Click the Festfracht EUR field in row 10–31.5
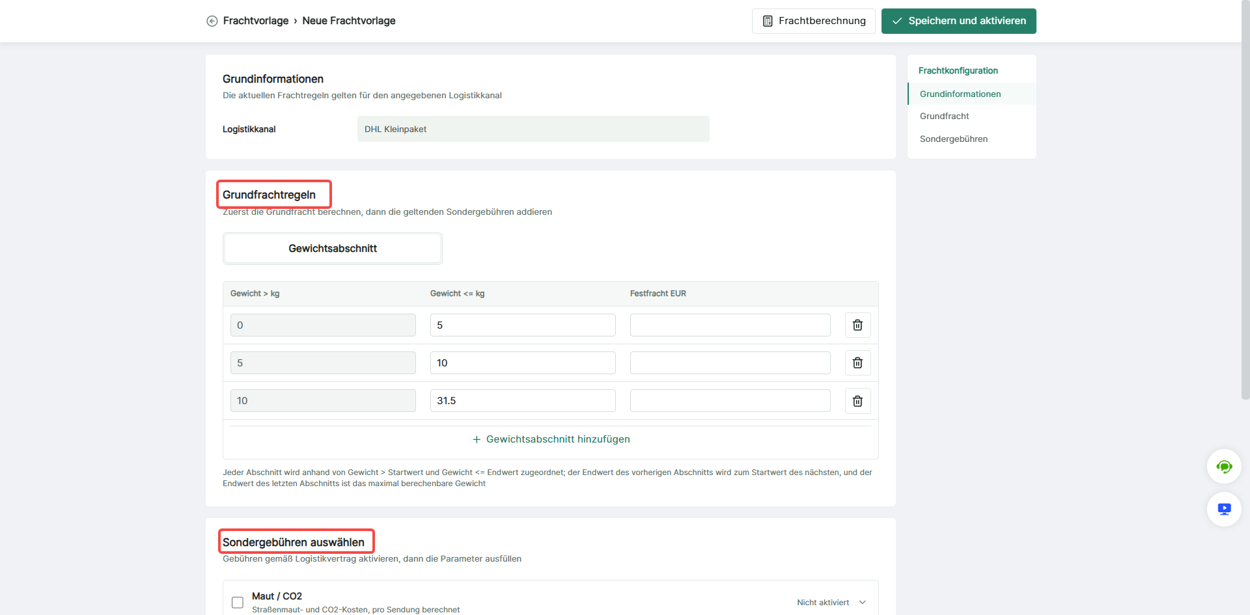 tap(730, 401)
